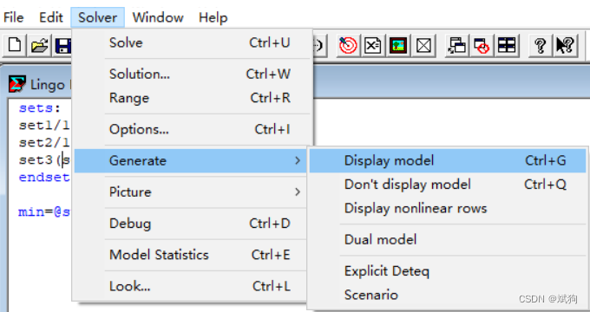The image size is (590, 312).
Task: Click the Open file folder icon
Action: [40, 45]
